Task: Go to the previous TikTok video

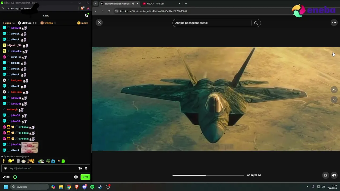Action: point(334,90)
